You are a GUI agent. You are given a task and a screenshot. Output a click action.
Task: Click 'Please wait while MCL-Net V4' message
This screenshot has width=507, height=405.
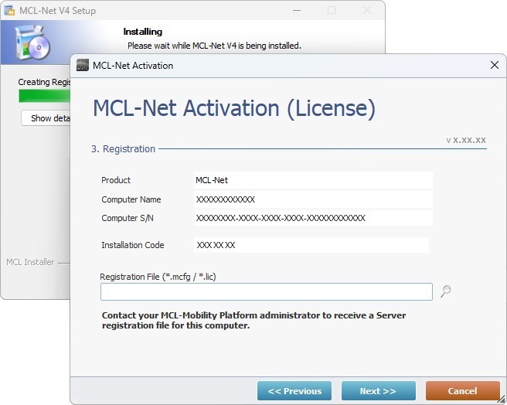click(214, 46)
